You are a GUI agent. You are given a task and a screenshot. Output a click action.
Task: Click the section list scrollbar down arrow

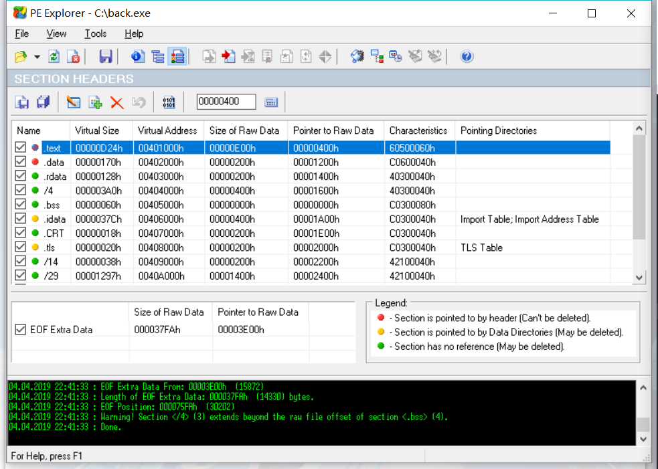point(639,277)
